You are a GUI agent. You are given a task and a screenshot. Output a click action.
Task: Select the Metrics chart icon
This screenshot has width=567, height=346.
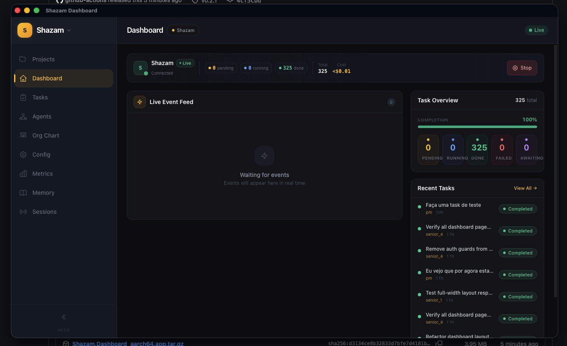[x=23, y=174]
